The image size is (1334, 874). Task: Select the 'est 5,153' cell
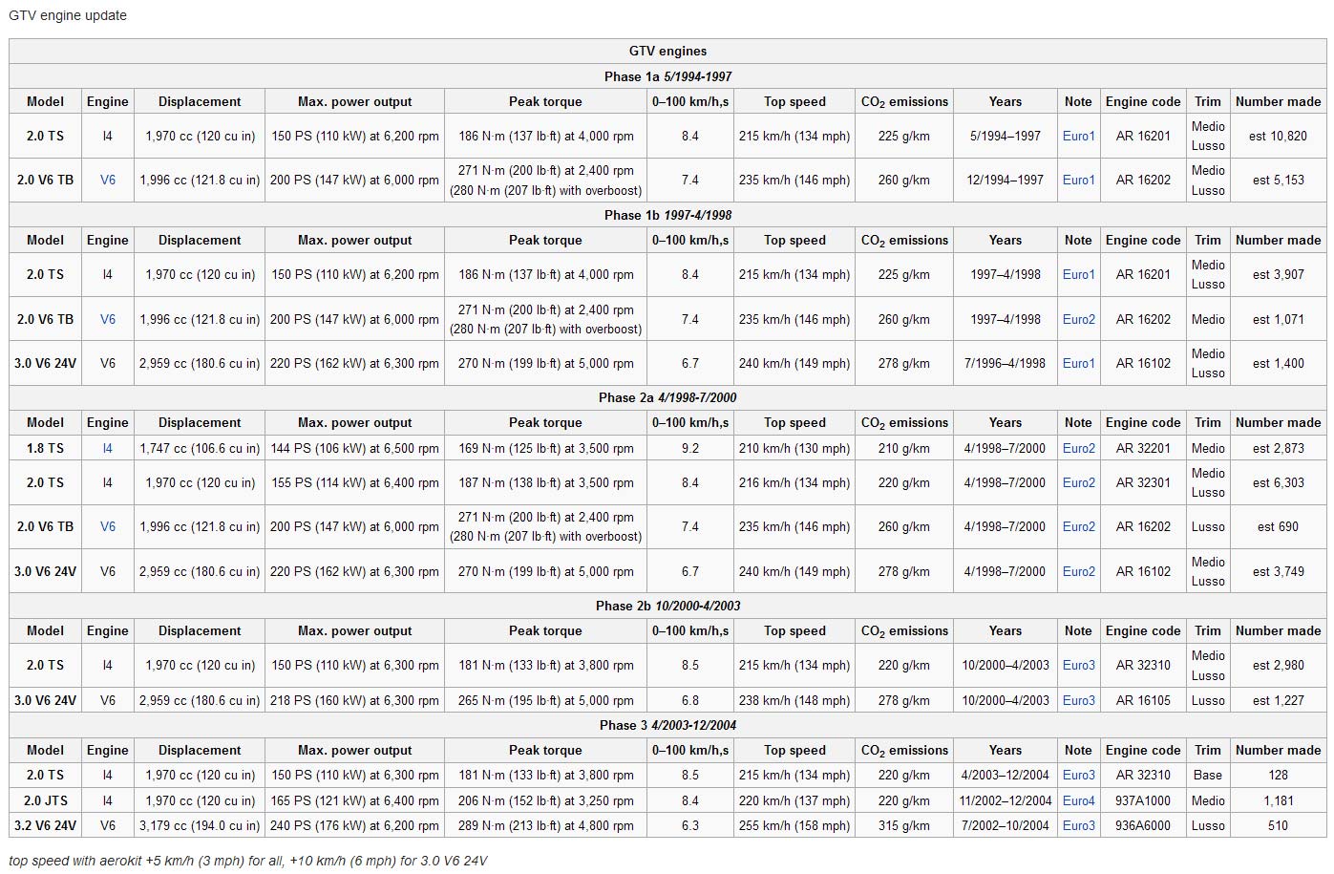1278,180
